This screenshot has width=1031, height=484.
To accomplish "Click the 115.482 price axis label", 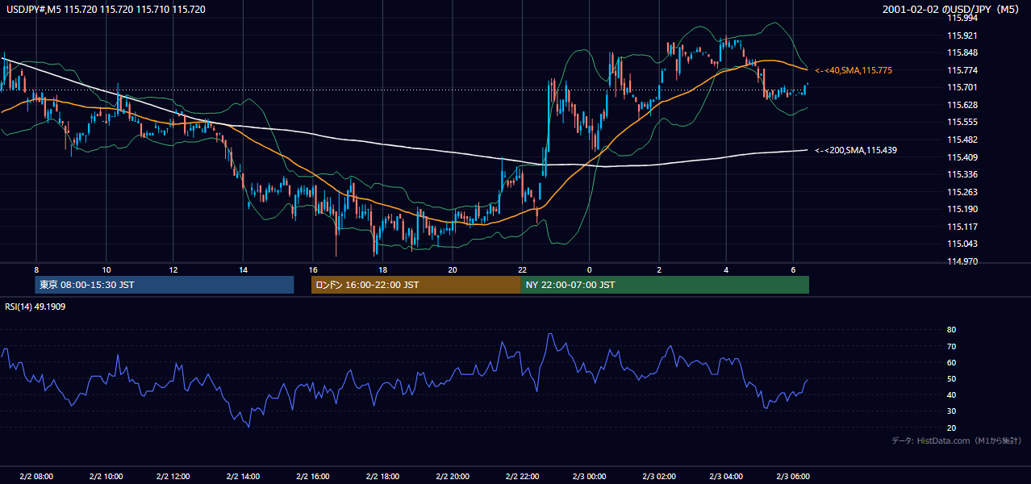I will [x=962, y=140].
